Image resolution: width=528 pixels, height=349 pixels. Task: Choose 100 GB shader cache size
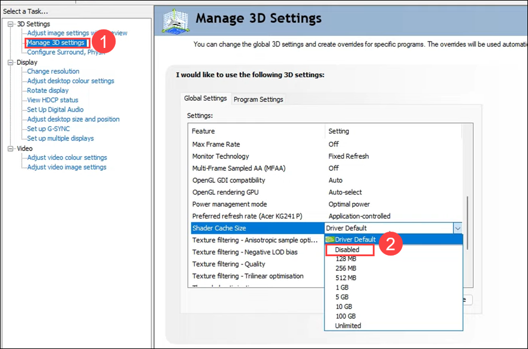tap(345, 317)
